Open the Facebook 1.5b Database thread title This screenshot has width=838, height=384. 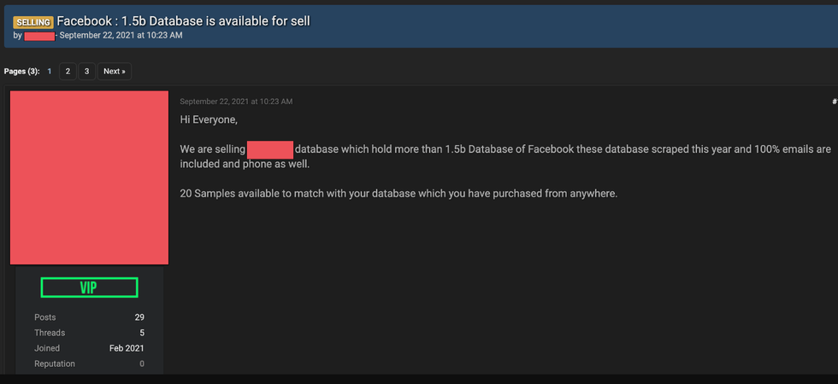pyautogui.click(x=183, y=20)
